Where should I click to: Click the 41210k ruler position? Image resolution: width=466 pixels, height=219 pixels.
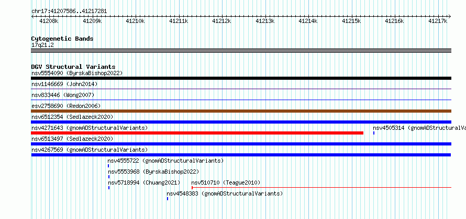coord(135,21)
